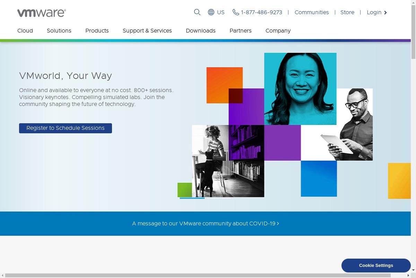Click Register to Schedule Sessions button

coord(66,128)
